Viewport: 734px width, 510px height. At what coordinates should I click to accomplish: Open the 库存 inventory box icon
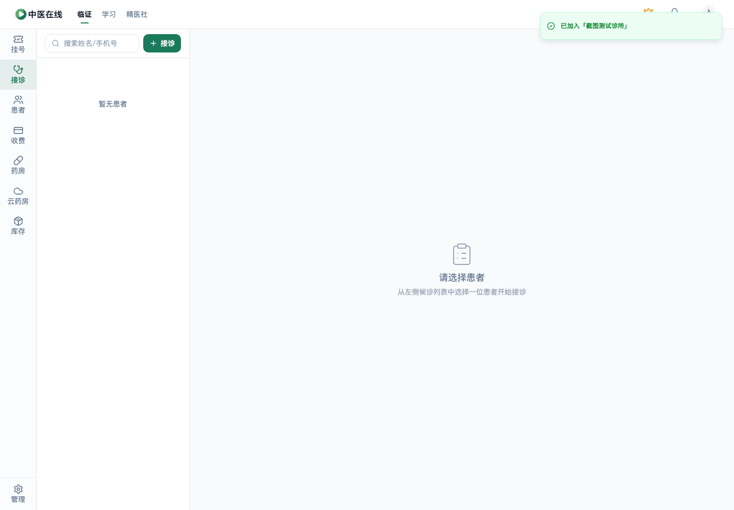[x=18, y=221]
